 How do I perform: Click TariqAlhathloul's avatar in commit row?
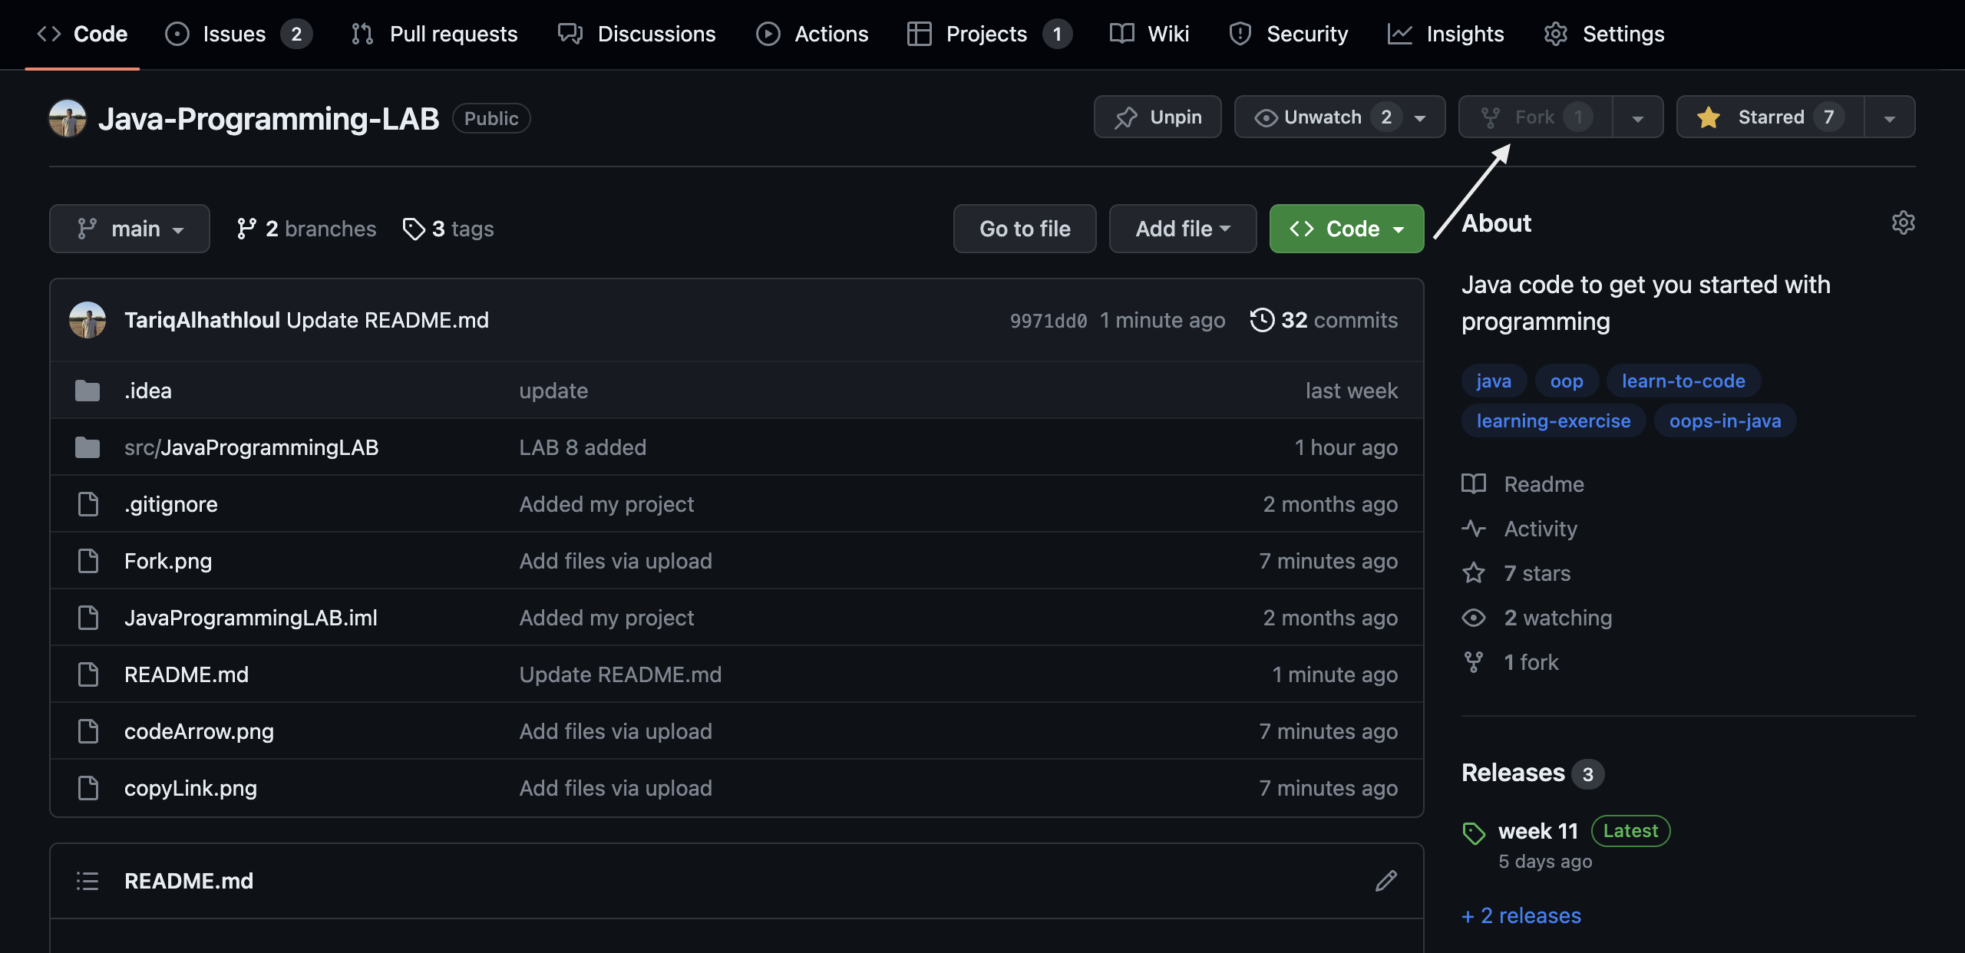pos(88,320)
